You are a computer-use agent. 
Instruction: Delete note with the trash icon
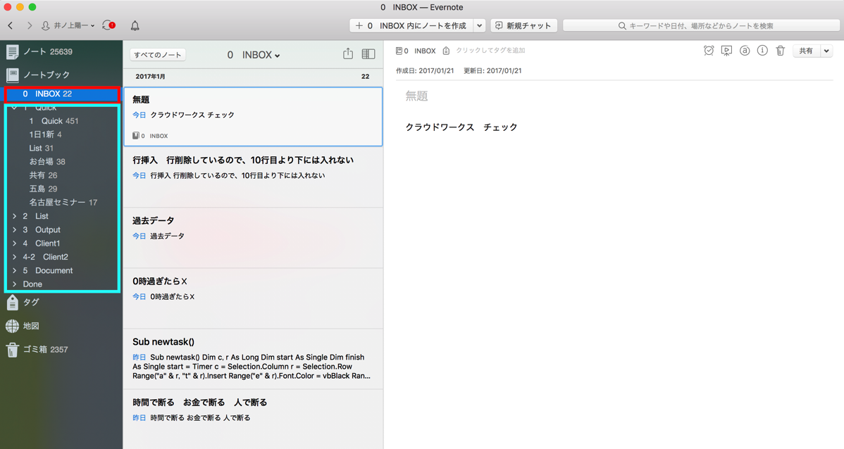click(x=780, y=51)
